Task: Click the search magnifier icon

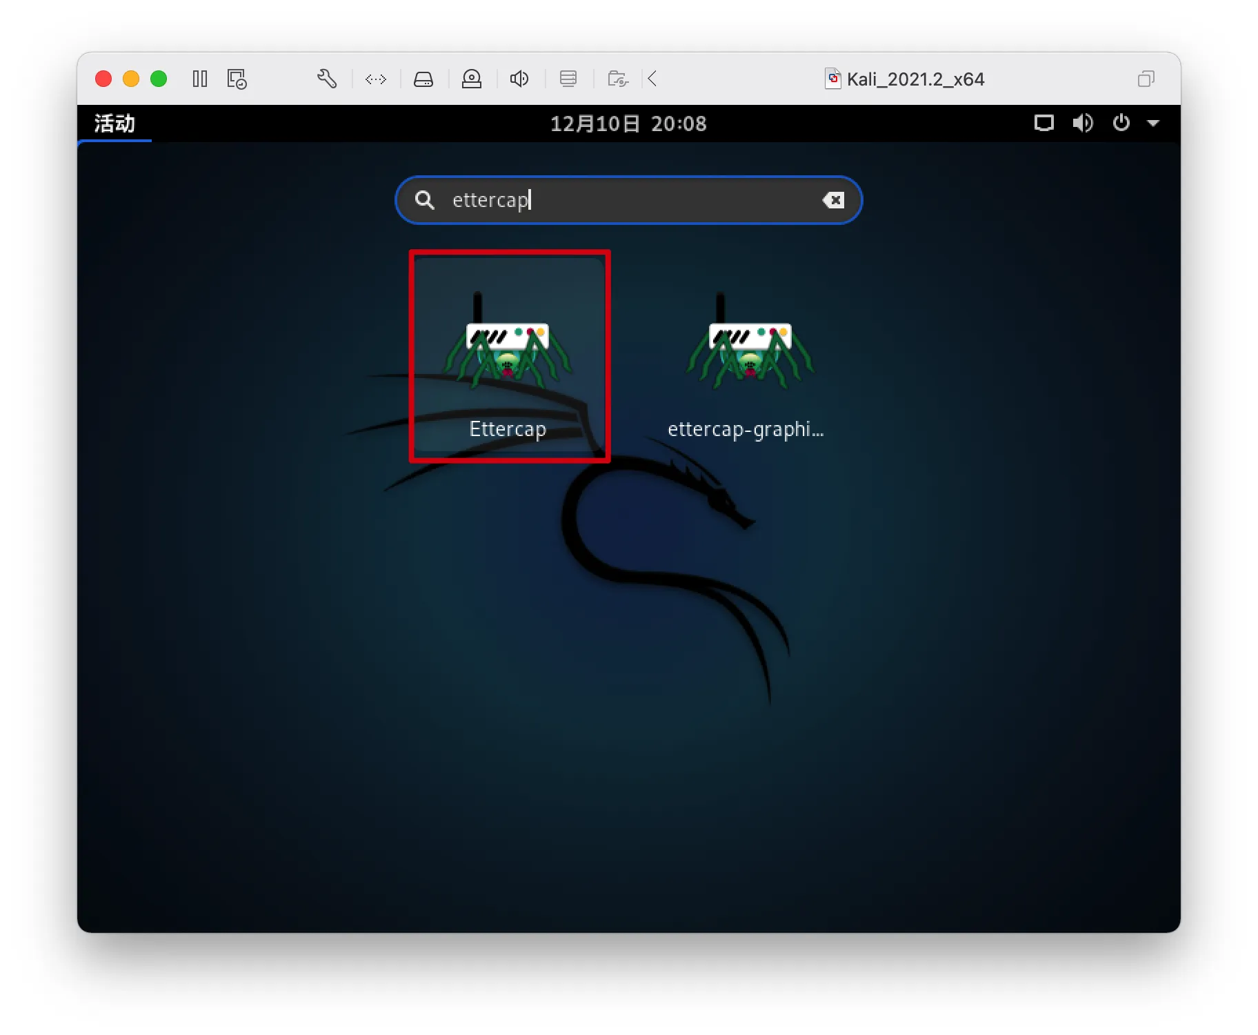Action: [x=425, y=200]
